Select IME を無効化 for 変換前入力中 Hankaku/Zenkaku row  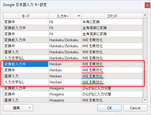pos(112,40)
